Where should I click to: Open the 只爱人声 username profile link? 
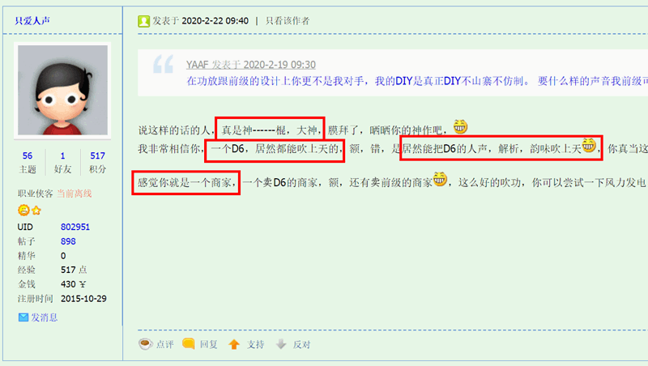point(32,21)
